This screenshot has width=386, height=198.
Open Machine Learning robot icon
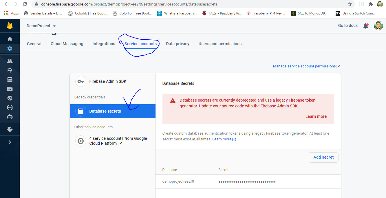(10, 117)
